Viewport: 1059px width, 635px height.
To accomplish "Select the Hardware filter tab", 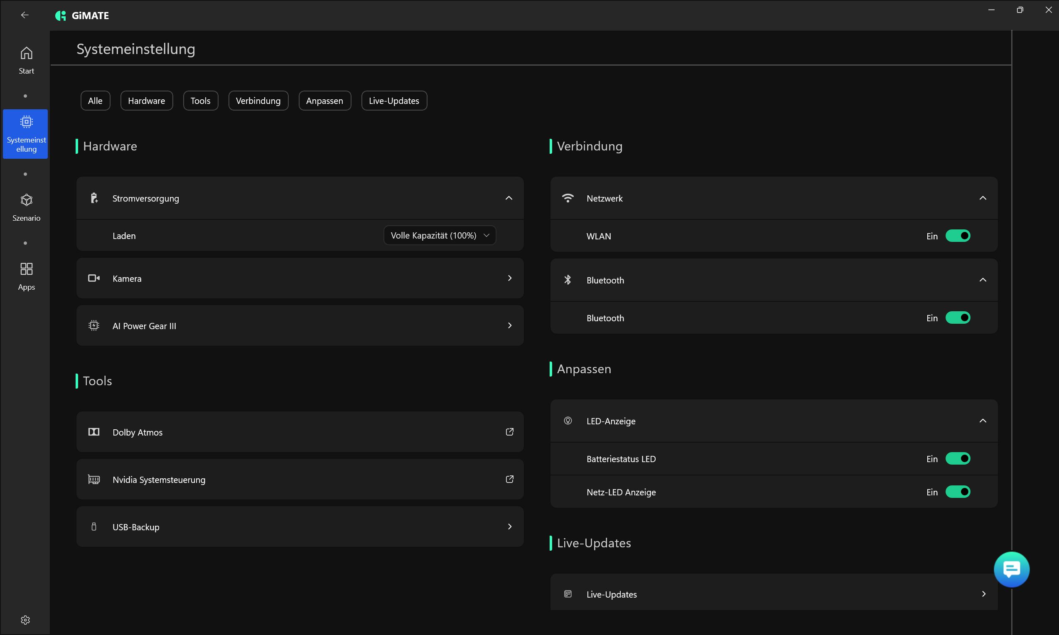I will click(x=146, y=101).
